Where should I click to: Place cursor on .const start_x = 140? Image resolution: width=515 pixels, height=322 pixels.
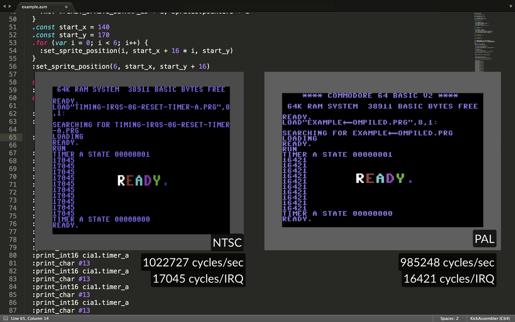(71, 27)
